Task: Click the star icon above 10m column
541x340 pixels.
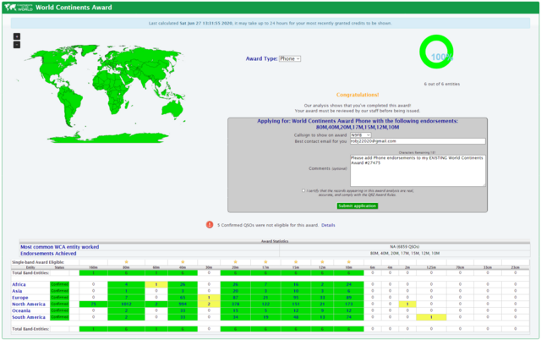Action: pos(348,262)
